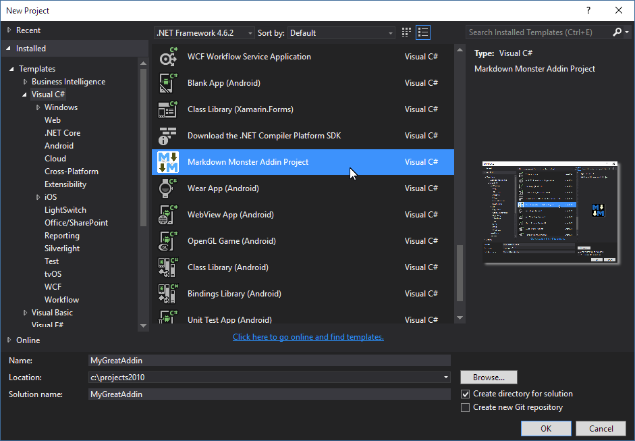Select the Android template category
The height and width of the screenshot is (441, 635).
click(x=59, y=146)
